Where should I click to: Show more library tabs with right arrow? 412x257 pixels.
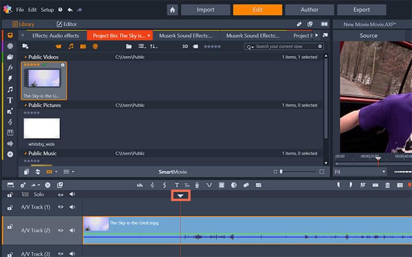coord(316,35)
